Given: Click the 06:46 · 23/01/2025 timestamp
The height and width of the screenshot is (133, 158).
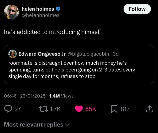Looking at the screenshot, I should 25,96.
